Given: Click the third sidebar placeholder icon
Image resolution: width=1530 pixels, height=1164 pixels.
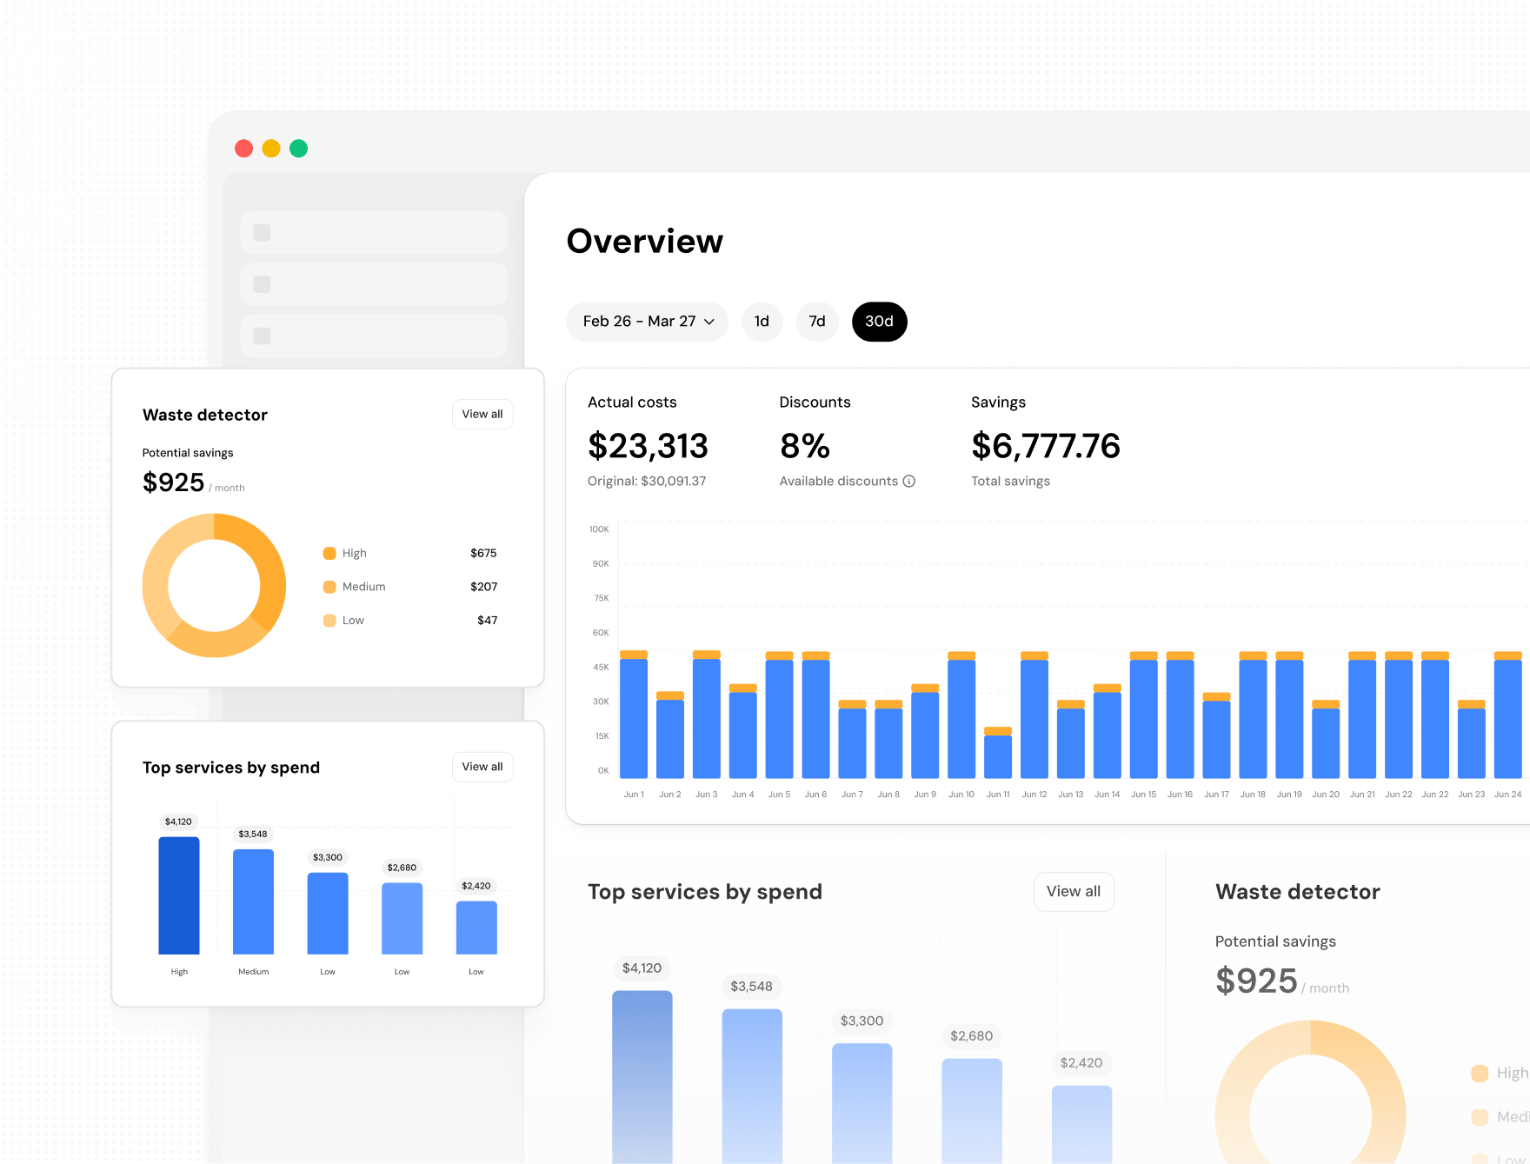Looking at the screenshot, I should click(x=262, y=336).
